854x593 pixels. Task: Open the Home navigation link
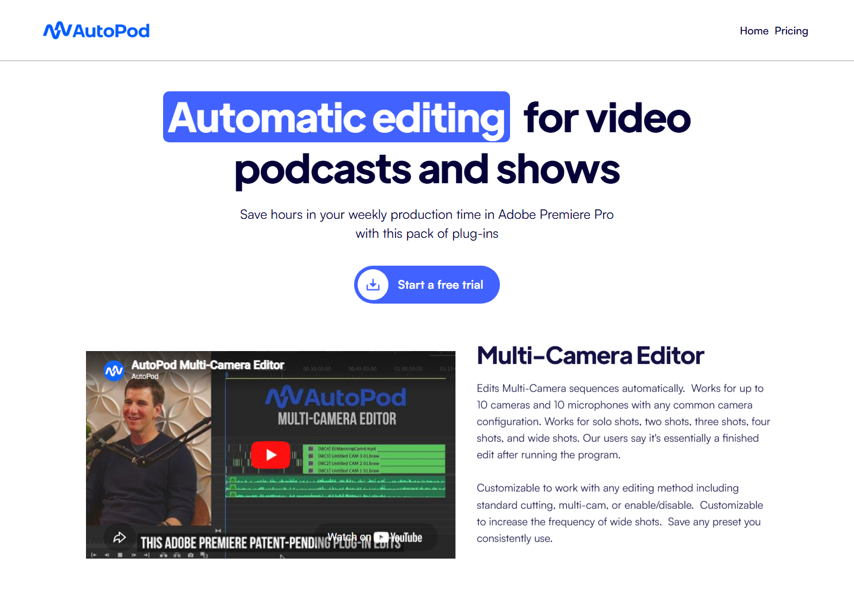point(754,31)
